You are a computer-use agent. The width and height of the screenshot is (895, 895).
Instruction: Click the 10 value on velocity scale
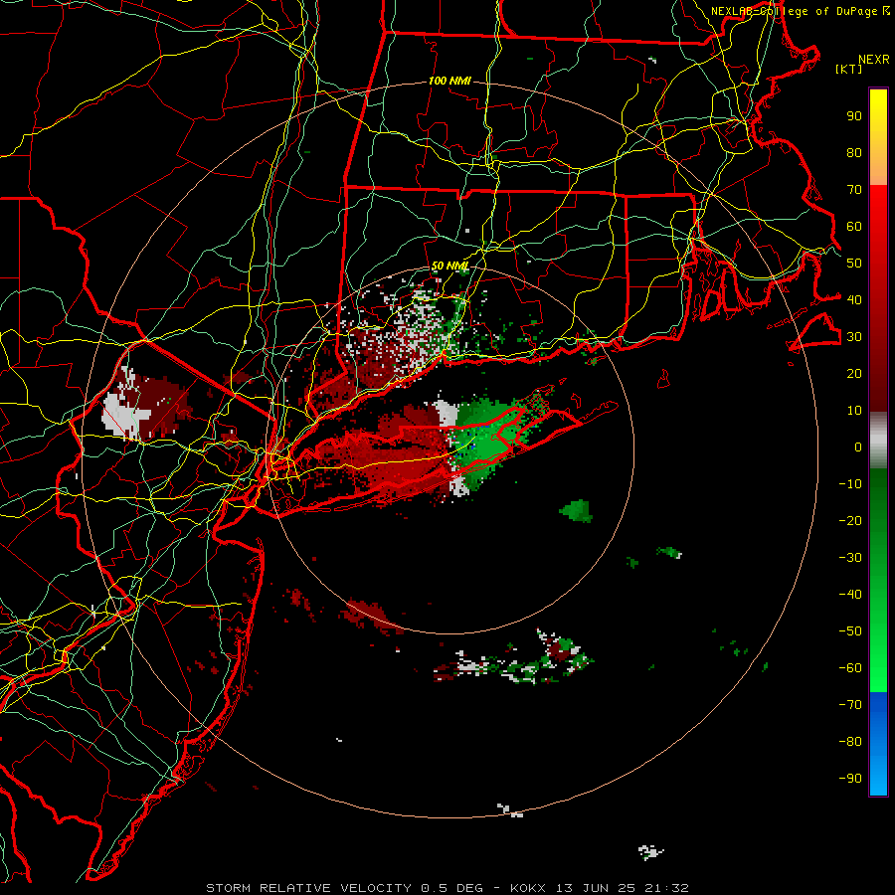854,411
